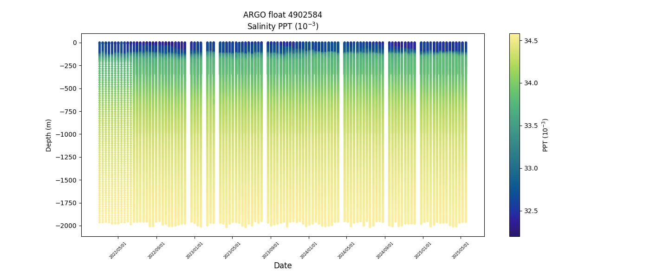
Task: Click the −1000 depth tick label
Action: pyautogui.click(x=68, y=134)
